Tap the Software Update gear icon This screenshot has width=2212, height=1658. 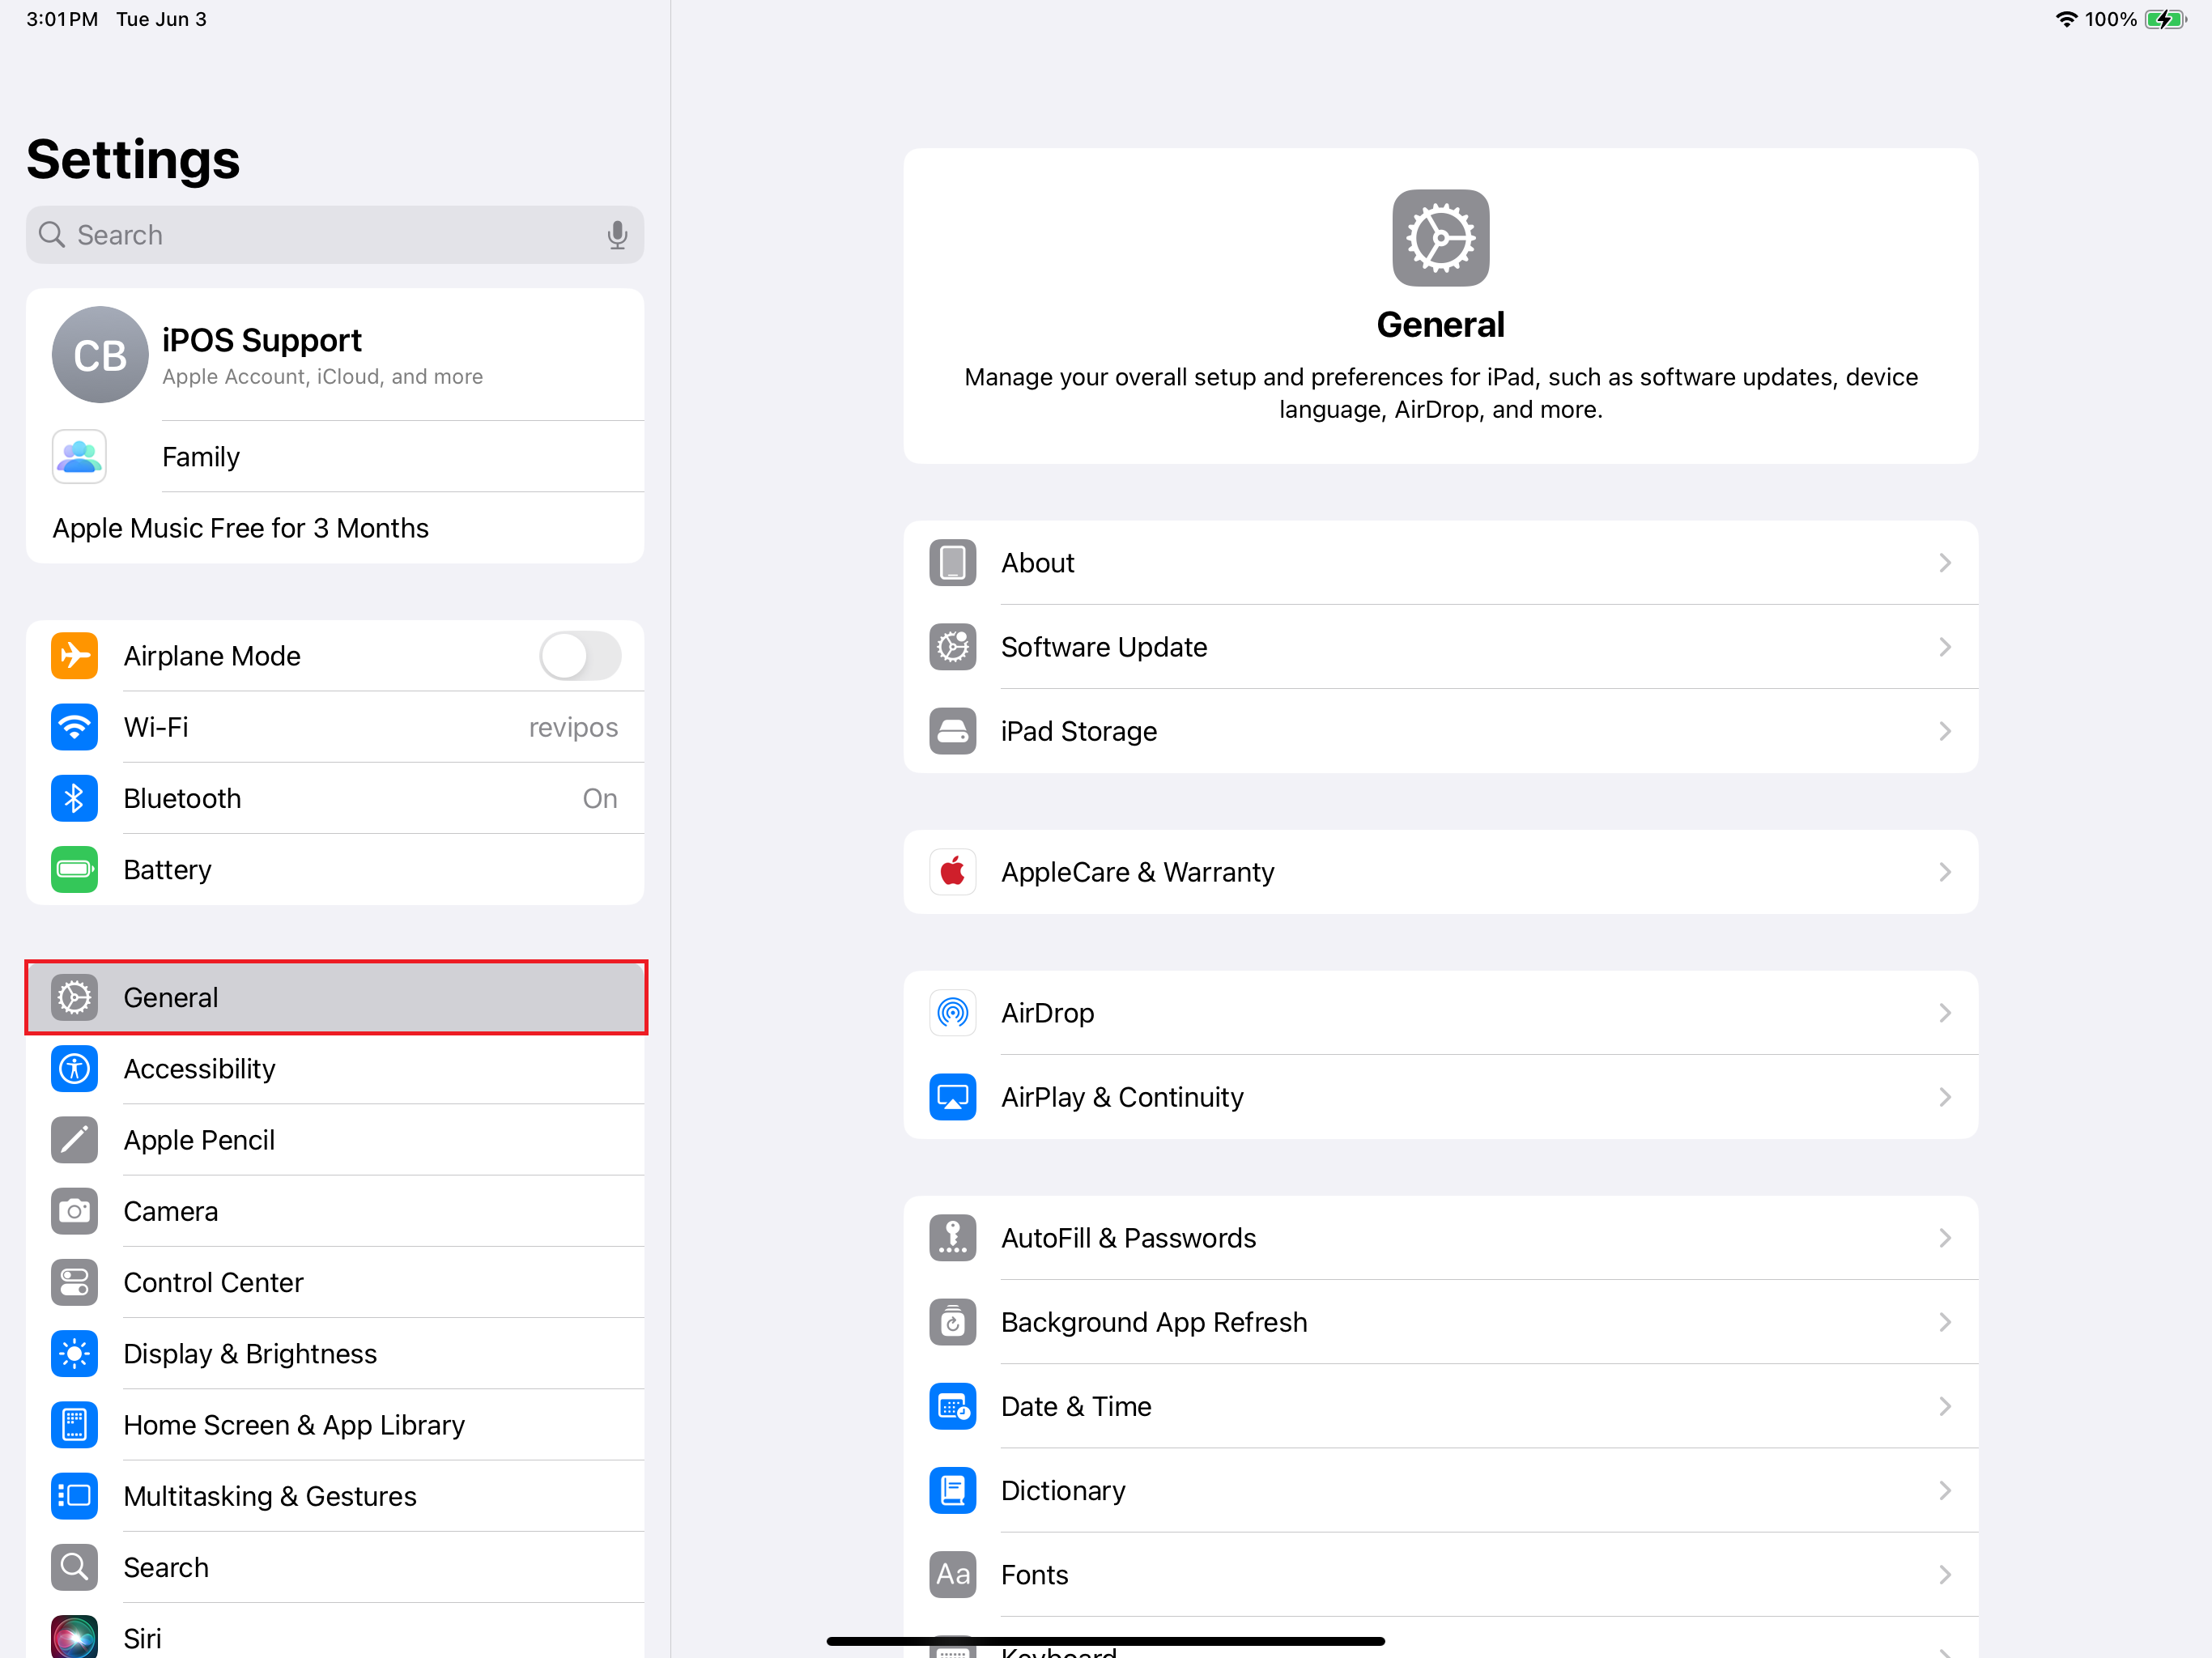(952, 647)
